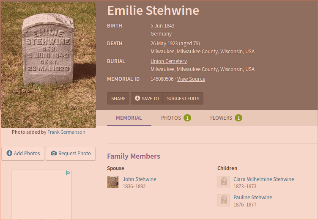
Task: Open John Stehwine's memorial link
Action: click(x=140, y=179)
